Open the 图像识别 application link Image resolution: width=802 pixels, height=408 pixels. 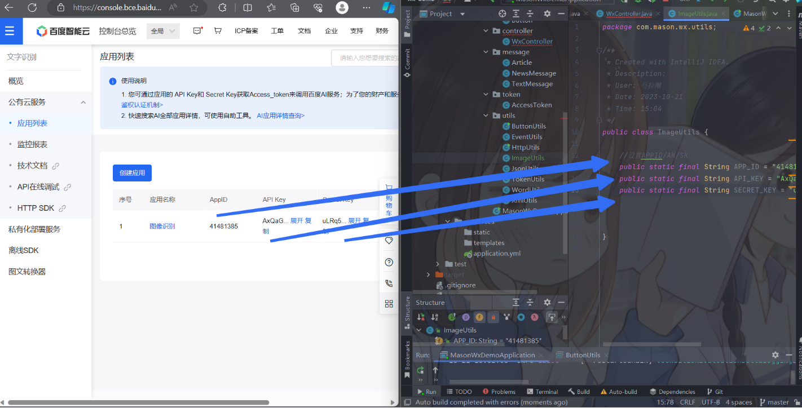pos(162,226)
